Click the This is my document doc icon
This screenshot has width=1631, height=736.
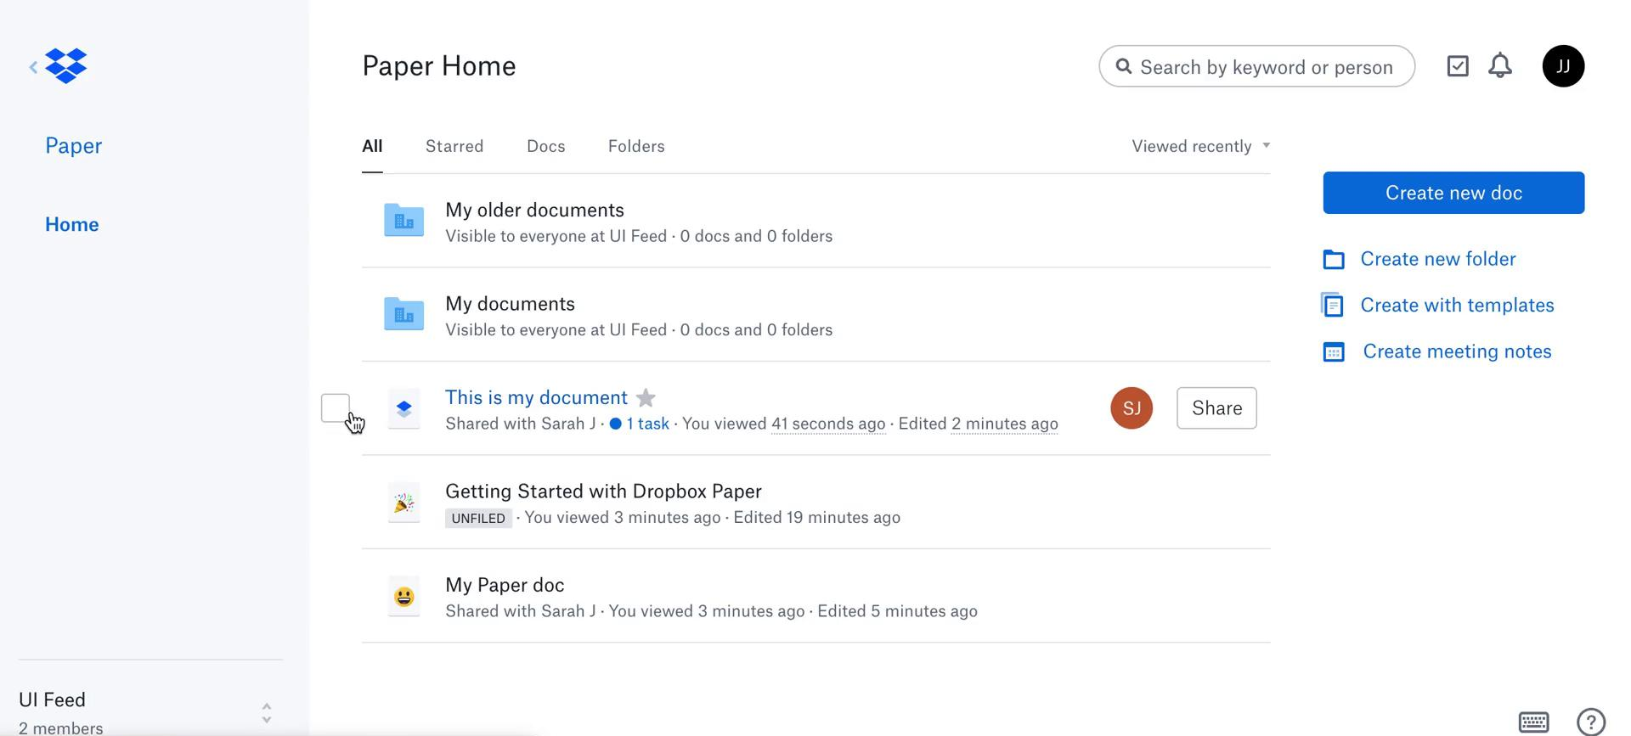tap(404, 408)
